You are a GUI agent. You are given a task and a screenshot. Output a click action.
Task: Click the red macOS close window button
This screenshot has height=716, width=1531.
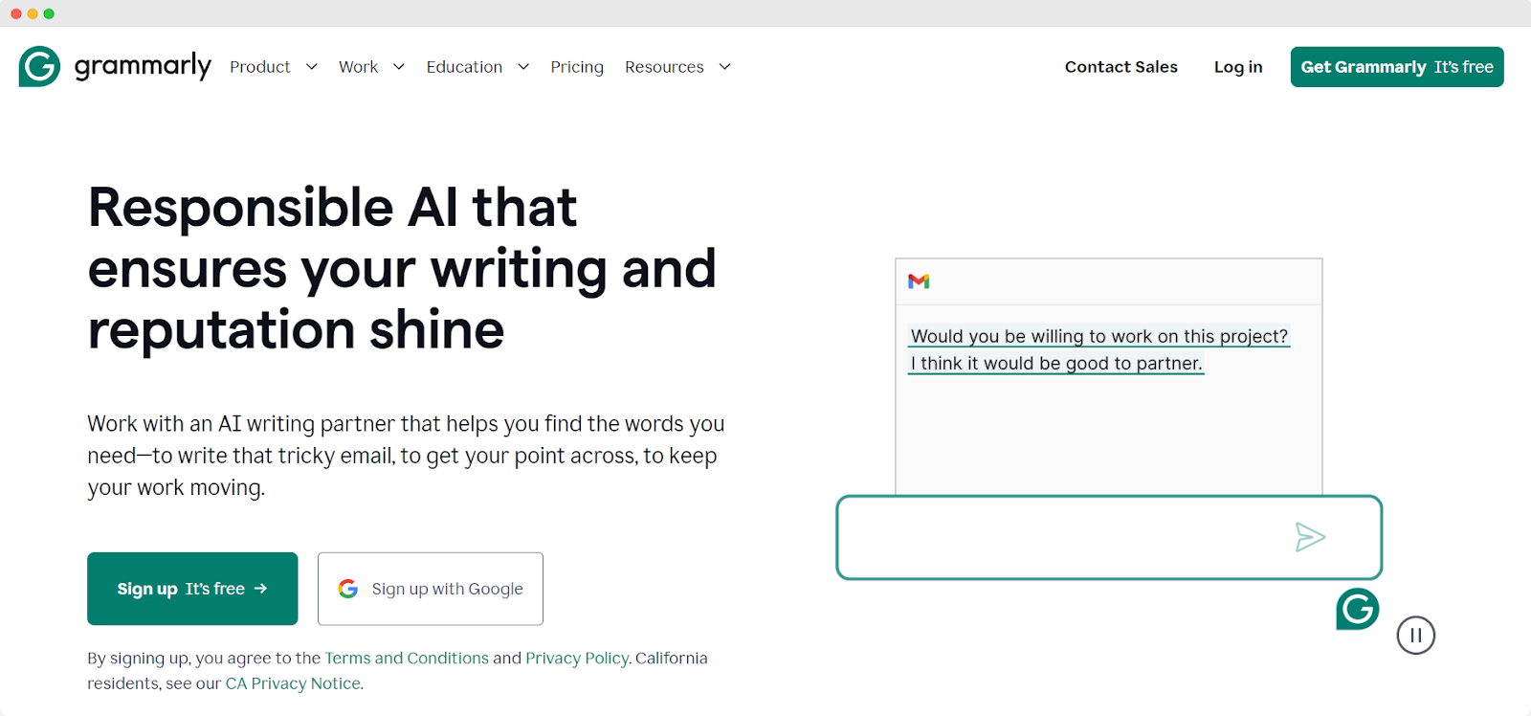16,13
